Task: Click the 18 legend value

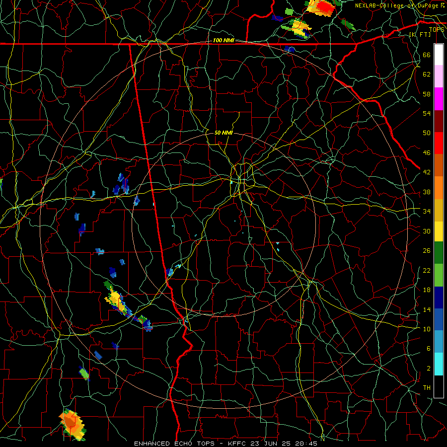Action: (x=427, y=290)
